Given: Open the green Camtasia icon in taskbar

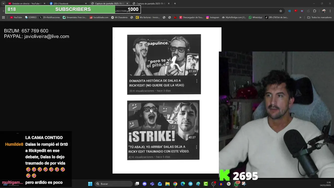Looking at the screenshot, I should (206, 184).
